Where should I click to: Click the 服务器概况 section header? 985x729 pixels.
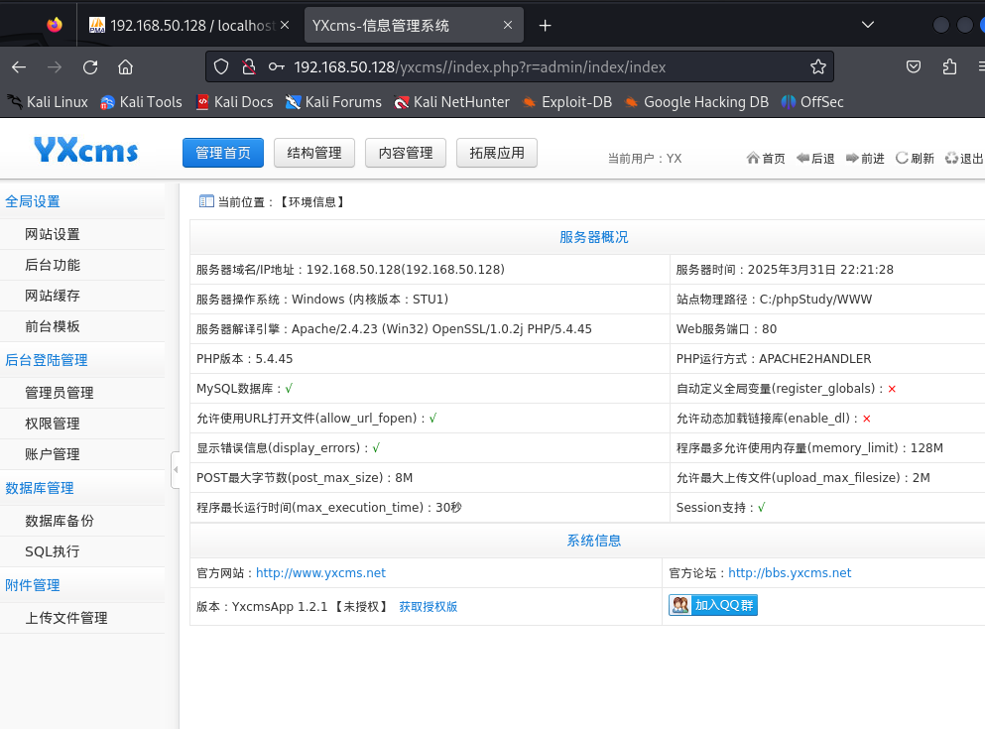tap(593, 237)
